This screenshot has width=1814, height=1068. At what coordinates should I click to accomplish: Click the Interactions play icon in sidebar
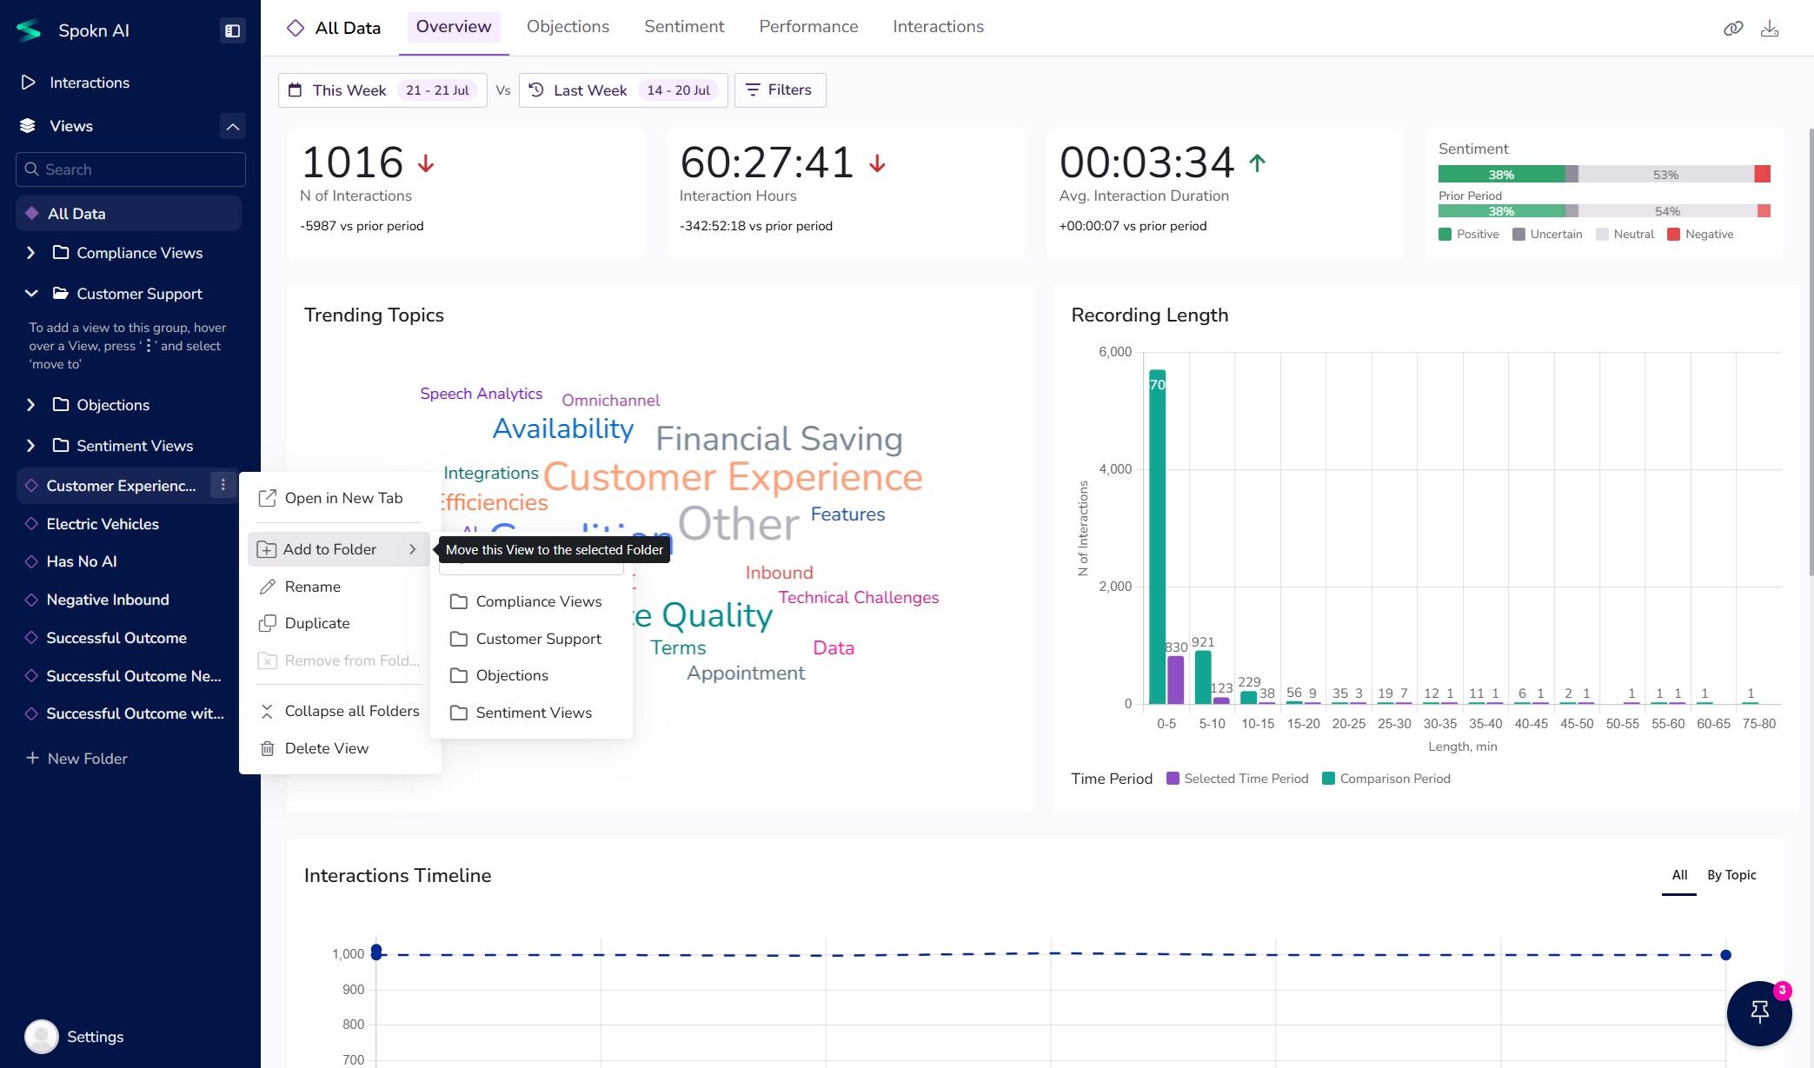29,83
